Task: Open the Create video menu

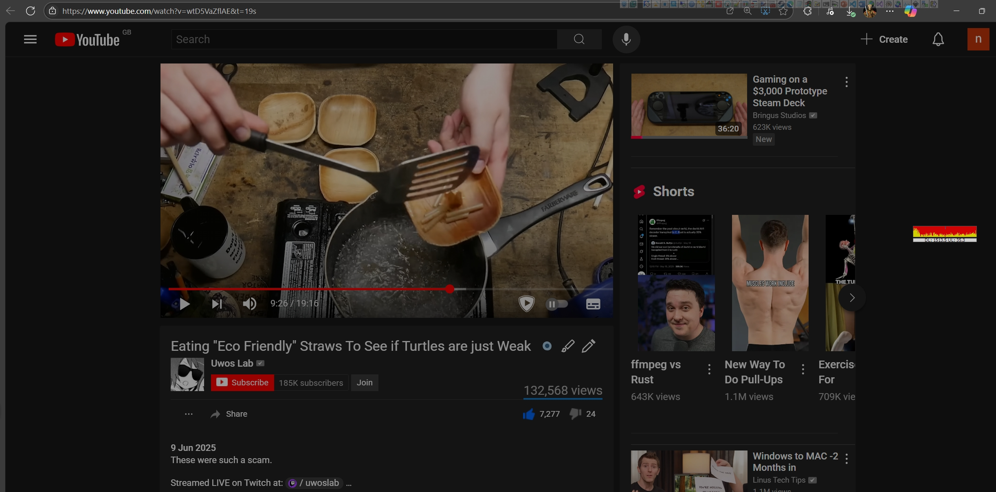Action: coord(884,39)
